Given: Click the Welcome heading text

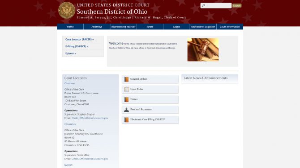Looking at the screenshot, I should (116, 43).
